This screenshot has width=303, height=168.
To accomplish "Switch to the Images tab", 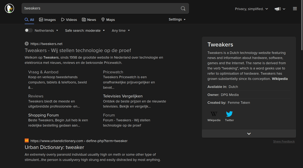I will pyautogui.click(x=47, y=20).
